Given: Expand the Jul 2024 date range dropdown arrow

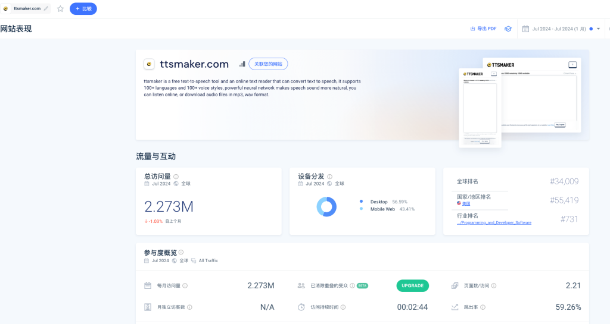Looking at the screenshot, I should [598, 29].
